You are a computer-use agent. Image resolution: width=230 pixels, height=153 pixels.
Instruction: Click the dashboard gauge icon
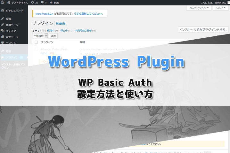[x=3, y=11]
